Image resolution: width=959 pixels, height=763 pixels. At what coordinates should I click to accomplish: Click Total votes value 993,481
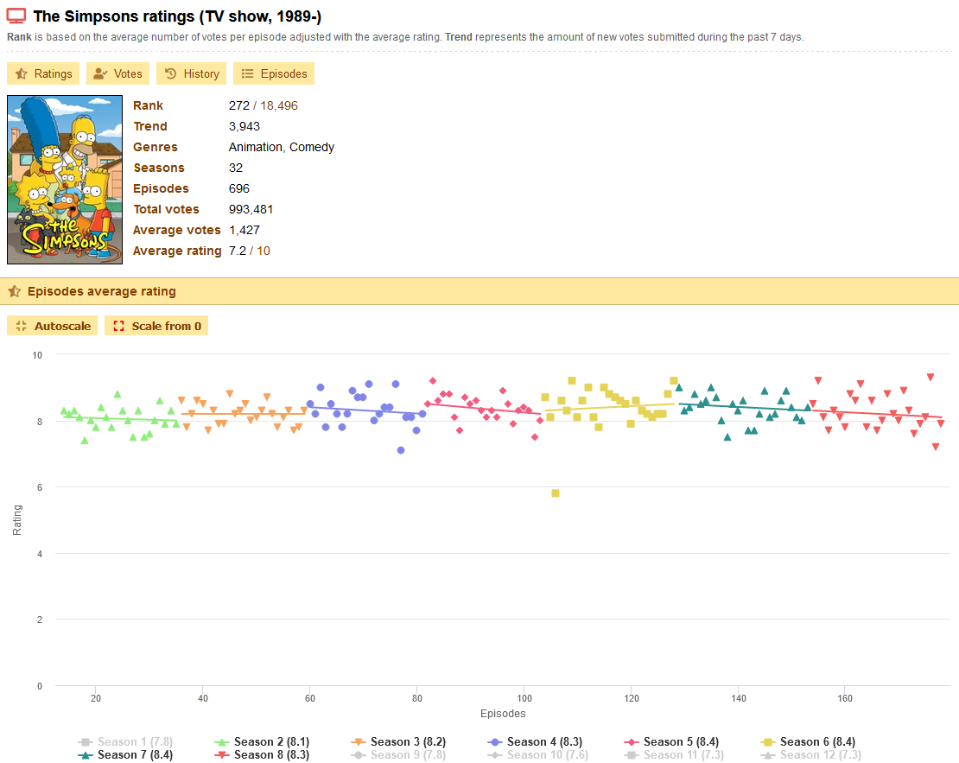click(251, 209)
